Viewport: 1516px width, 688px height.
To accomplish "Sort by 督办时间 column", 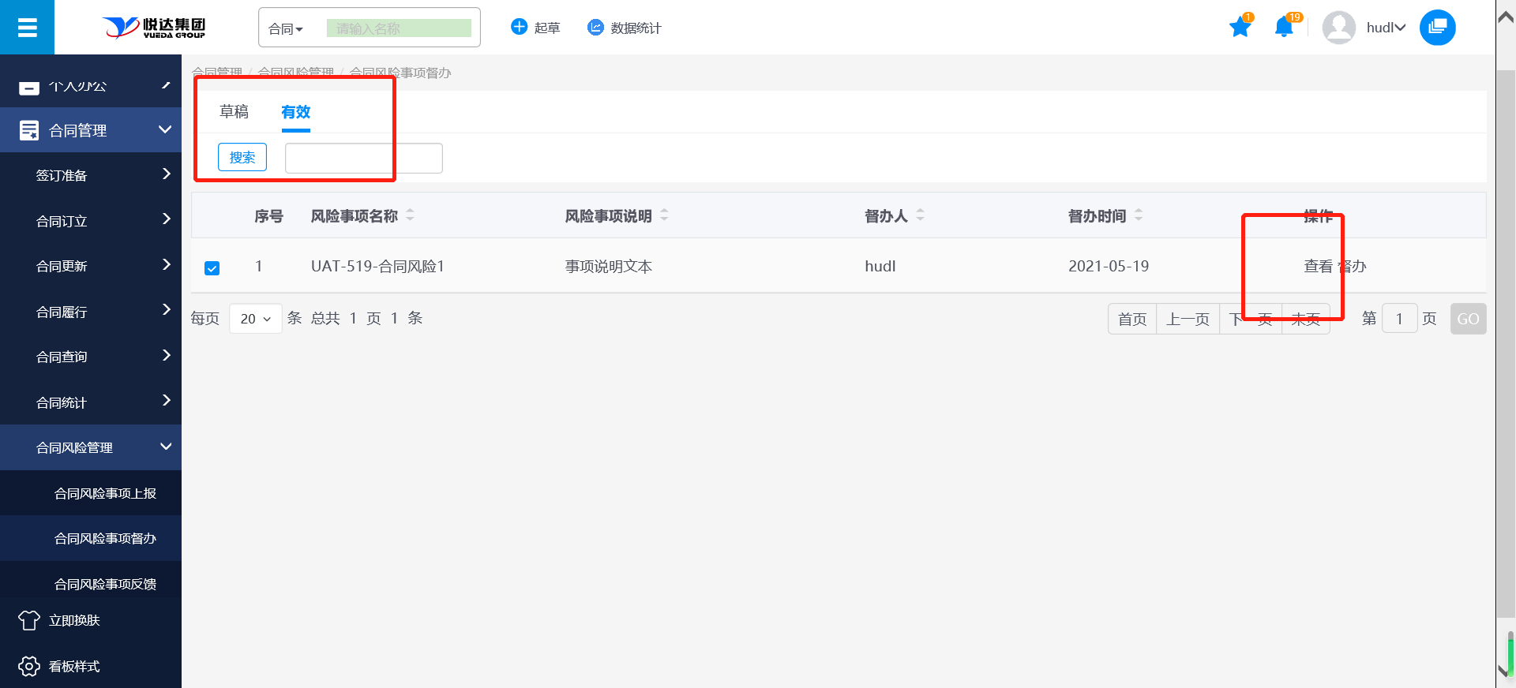I will (1138, 215).
